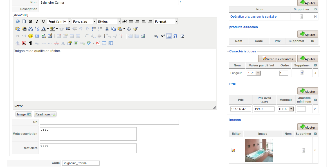The height and width of the screenshot is (167, 328).
Task: Click the Prix avec taxes field 199.9
Action: coord(264,109)
